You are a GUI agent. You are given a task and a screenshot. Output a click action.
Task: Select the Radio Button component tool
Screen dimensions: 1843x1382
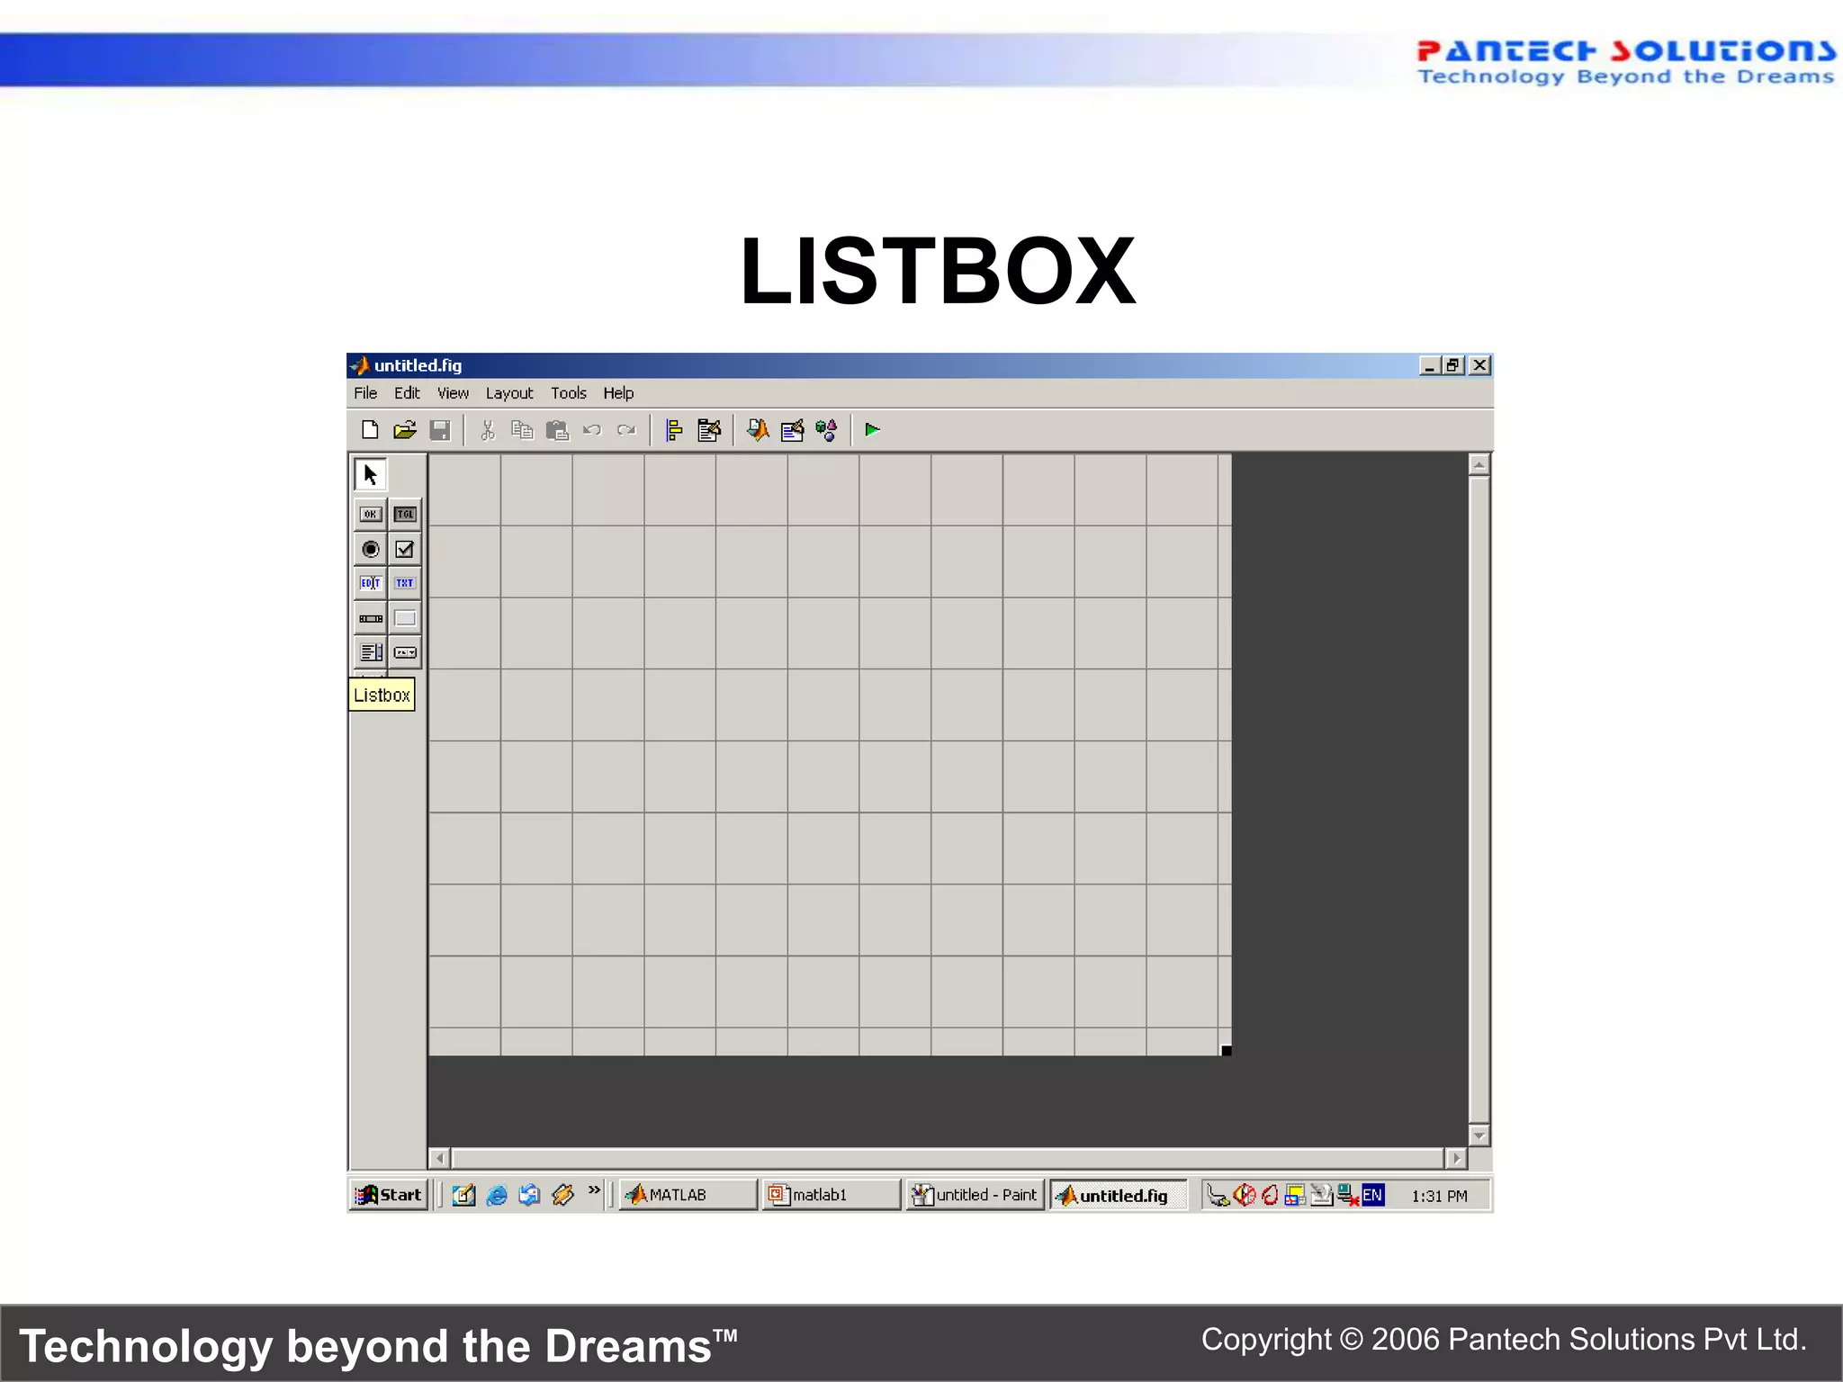coord(371,549)
